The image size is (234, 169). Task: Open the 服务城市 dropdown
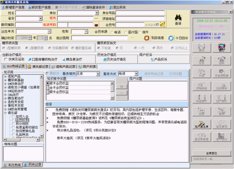[98, 74]
